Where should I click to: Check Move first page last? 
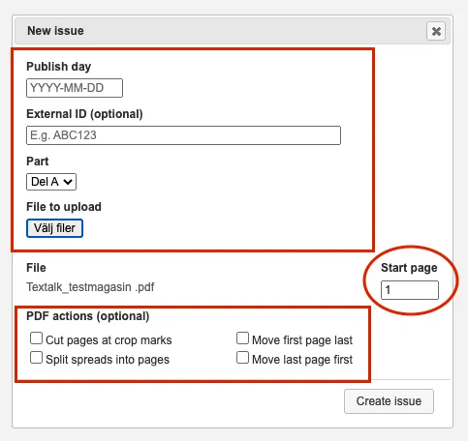[x=242, y=338]
